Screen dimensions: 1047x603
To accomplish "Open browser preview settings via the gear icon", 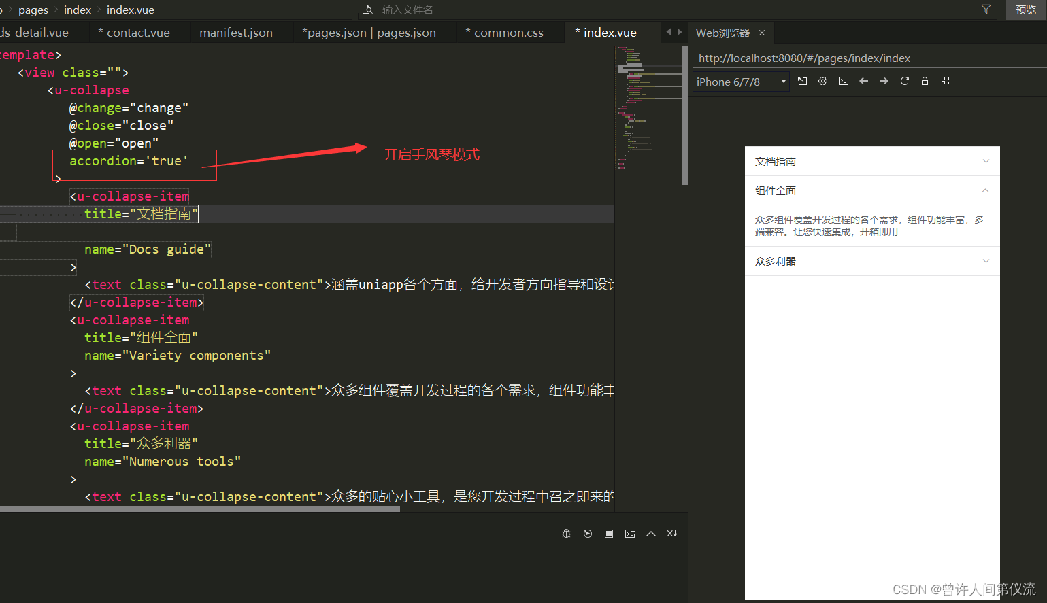I will tap(822, 81).
